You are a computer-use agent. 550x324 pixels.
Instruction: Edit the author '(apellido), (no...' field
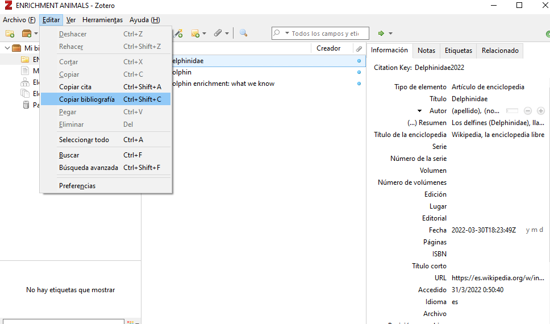(476, 111)
